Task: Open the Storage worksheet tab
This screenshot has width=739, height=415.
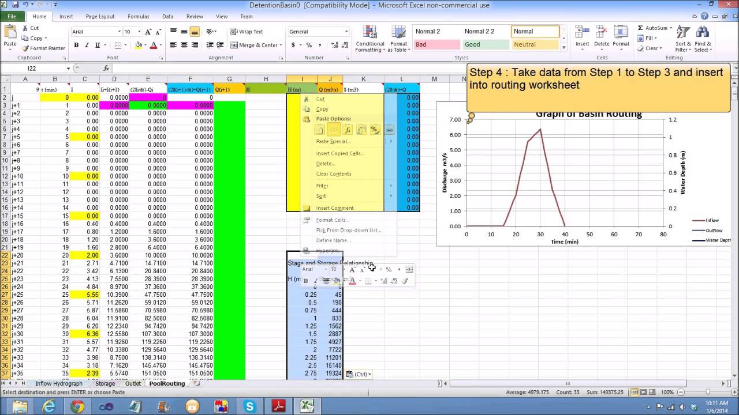Action: 105,383
